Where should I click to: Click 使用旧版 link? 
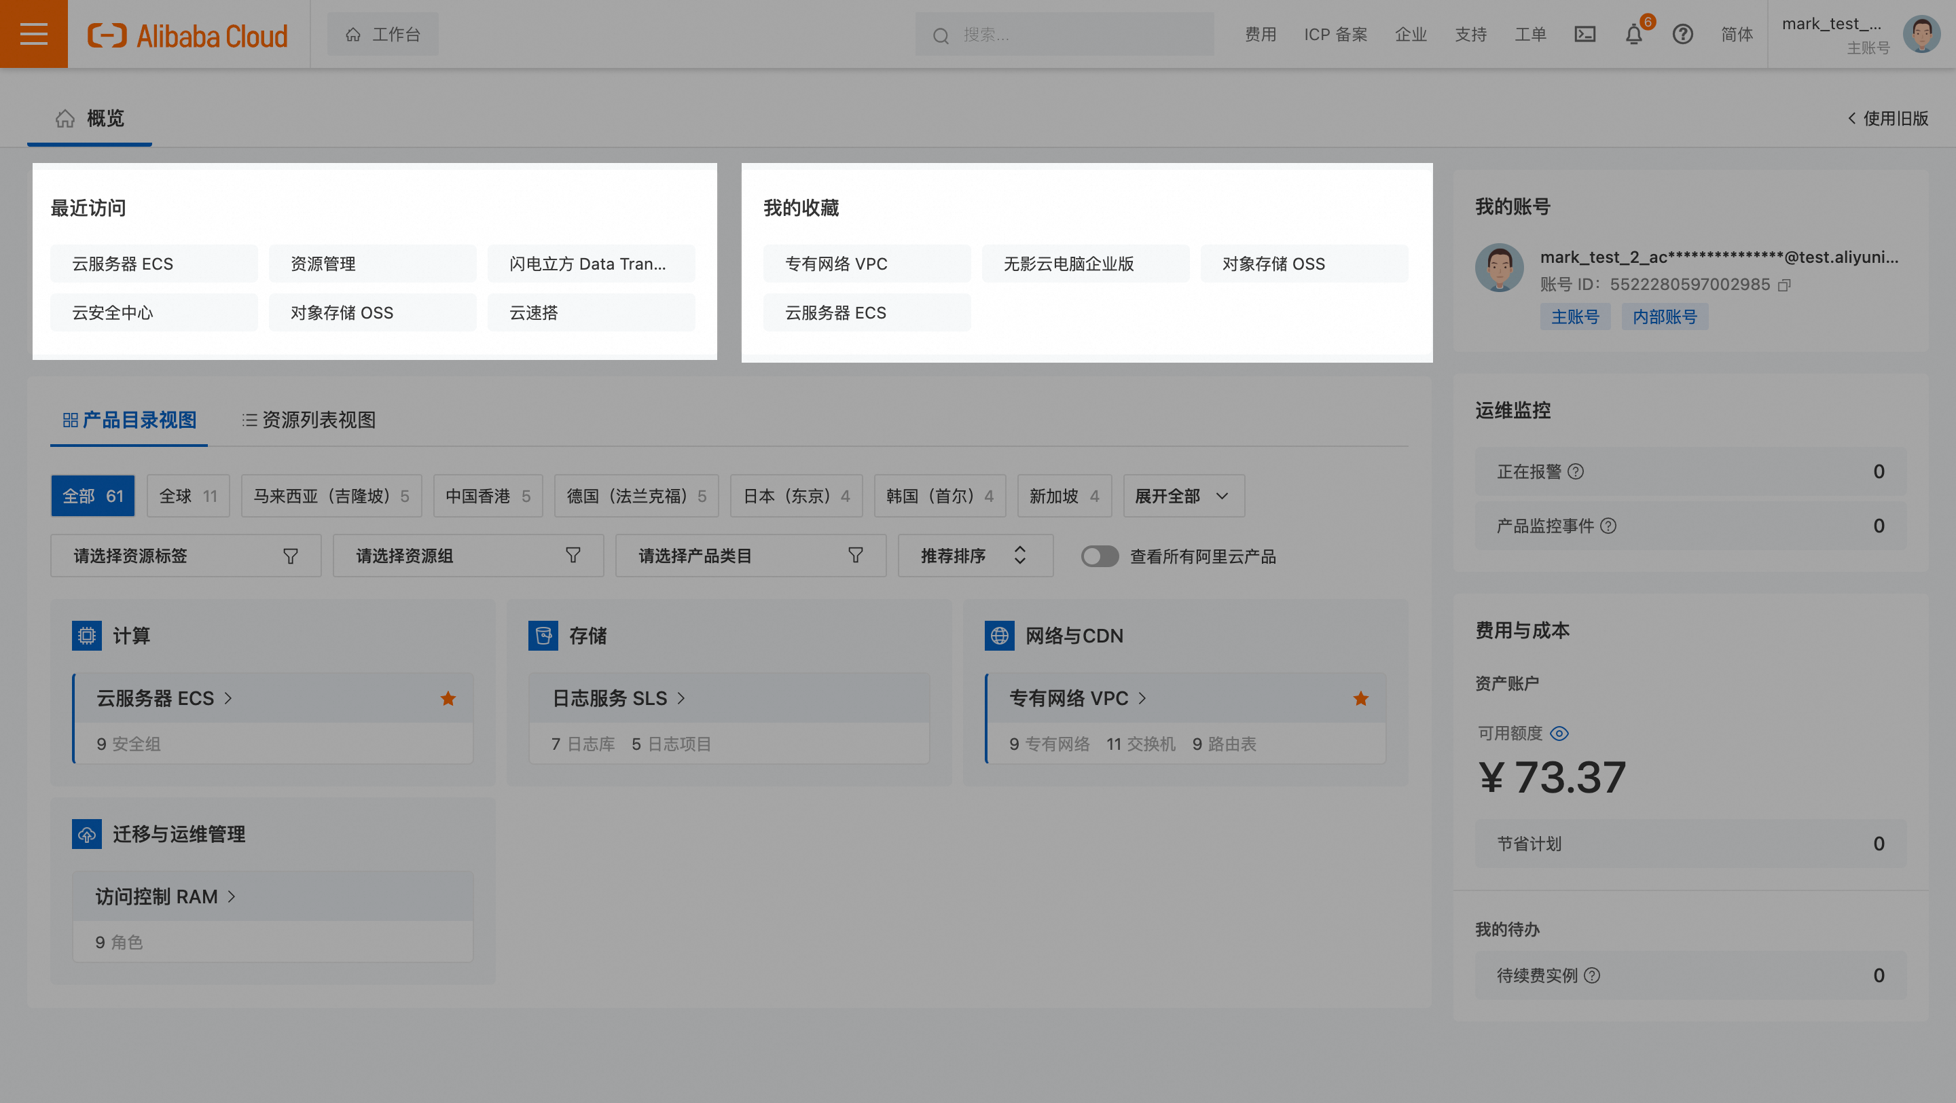[x=1888, y=118]
